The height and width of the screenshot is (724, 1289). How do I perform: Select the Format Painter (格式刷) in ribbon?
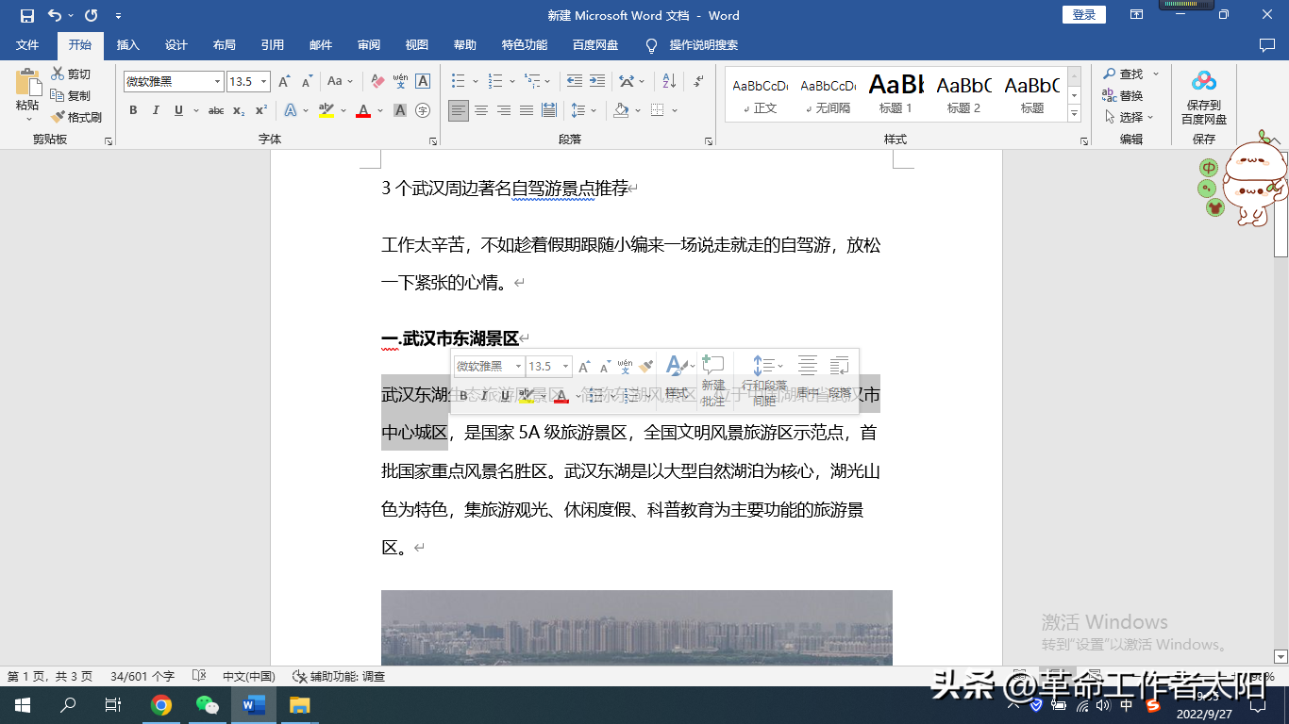[77, 117]
